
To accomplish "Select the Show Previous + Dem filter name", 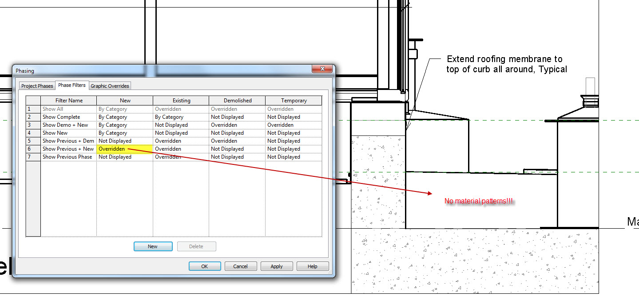I will (x=69, y=141).
